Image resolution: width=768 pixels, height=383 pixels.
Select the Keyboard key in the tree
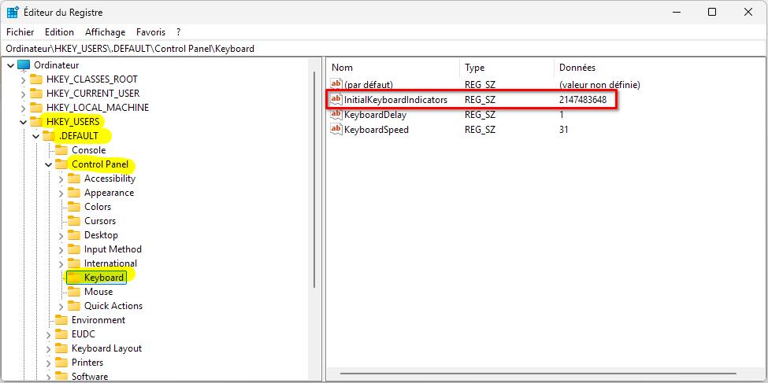(104, 278)
